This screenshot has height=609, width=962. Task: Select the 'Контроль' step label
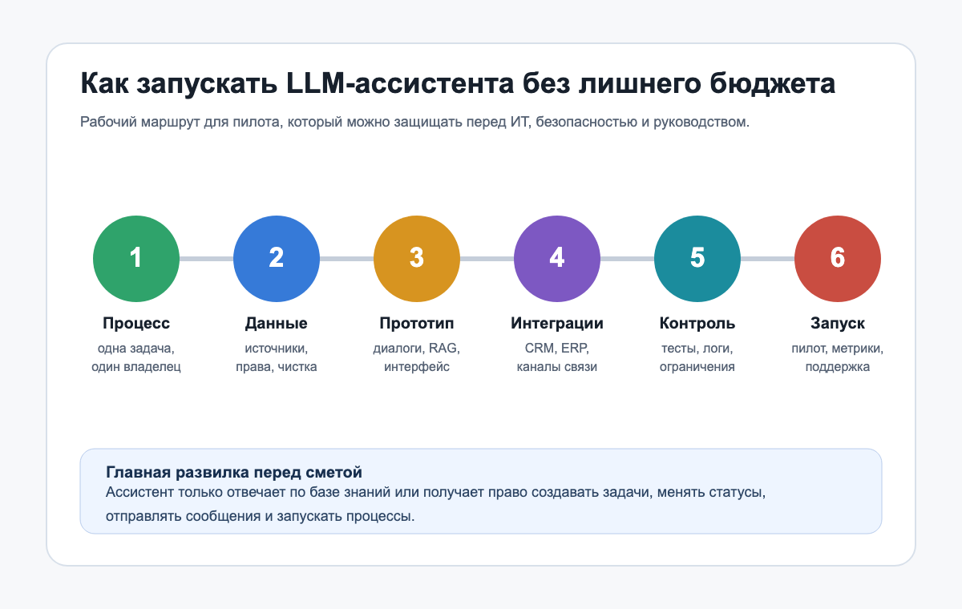click(697, 324)
